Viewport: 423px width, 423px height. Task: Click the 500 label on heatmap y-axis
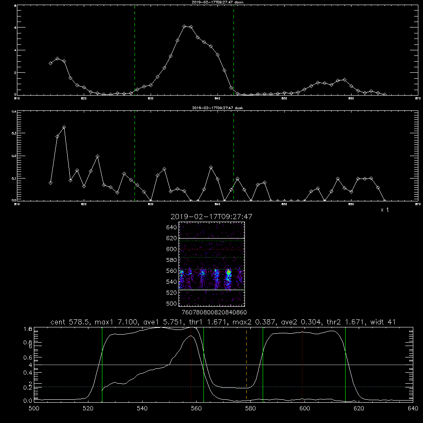tap(172, 303)
